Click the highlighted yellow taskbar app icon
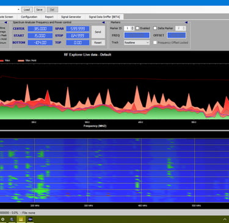This screenshot has height=223, width=229. click(21, 219)
